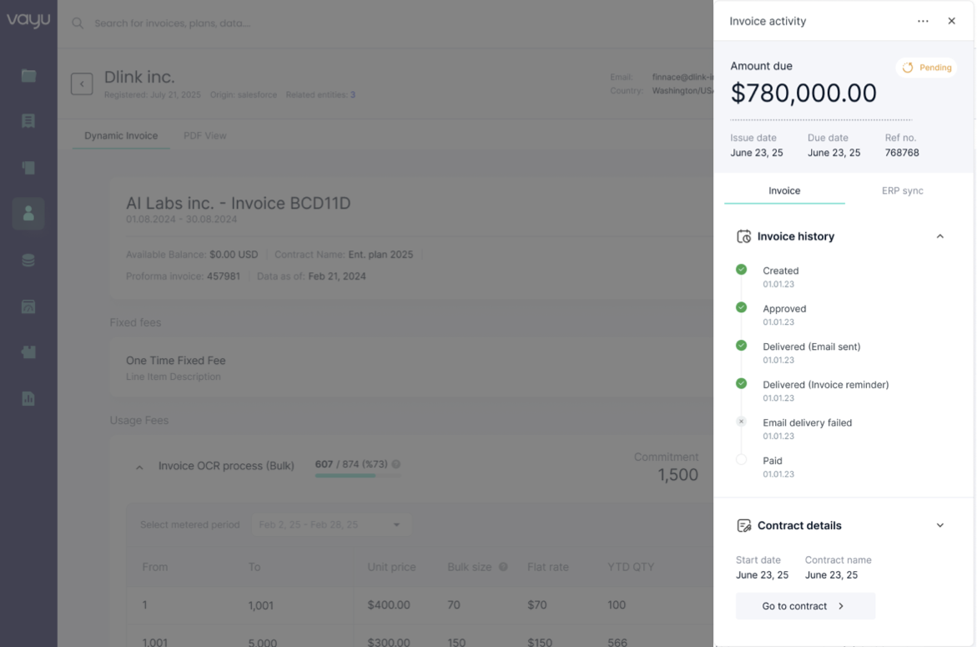
Task: Click the related entities count link
Action: click(x=352, y=95)
